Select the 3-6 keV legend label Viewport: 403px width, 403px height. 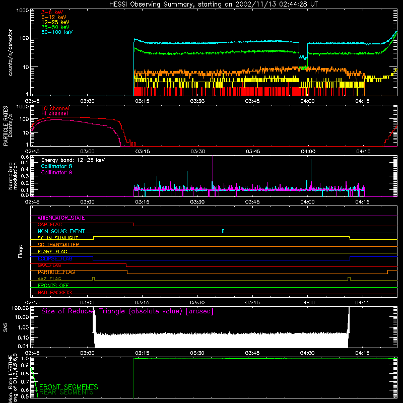[x=52, y=12]
